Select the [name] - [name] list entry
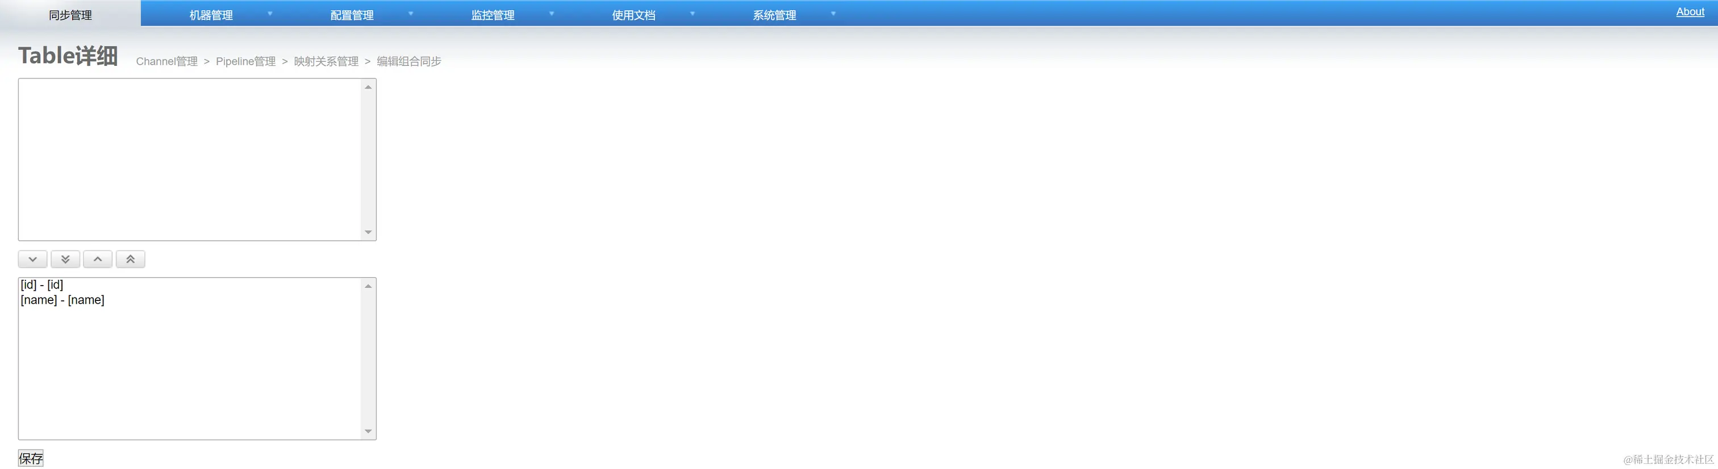 [x=189, y=300]
